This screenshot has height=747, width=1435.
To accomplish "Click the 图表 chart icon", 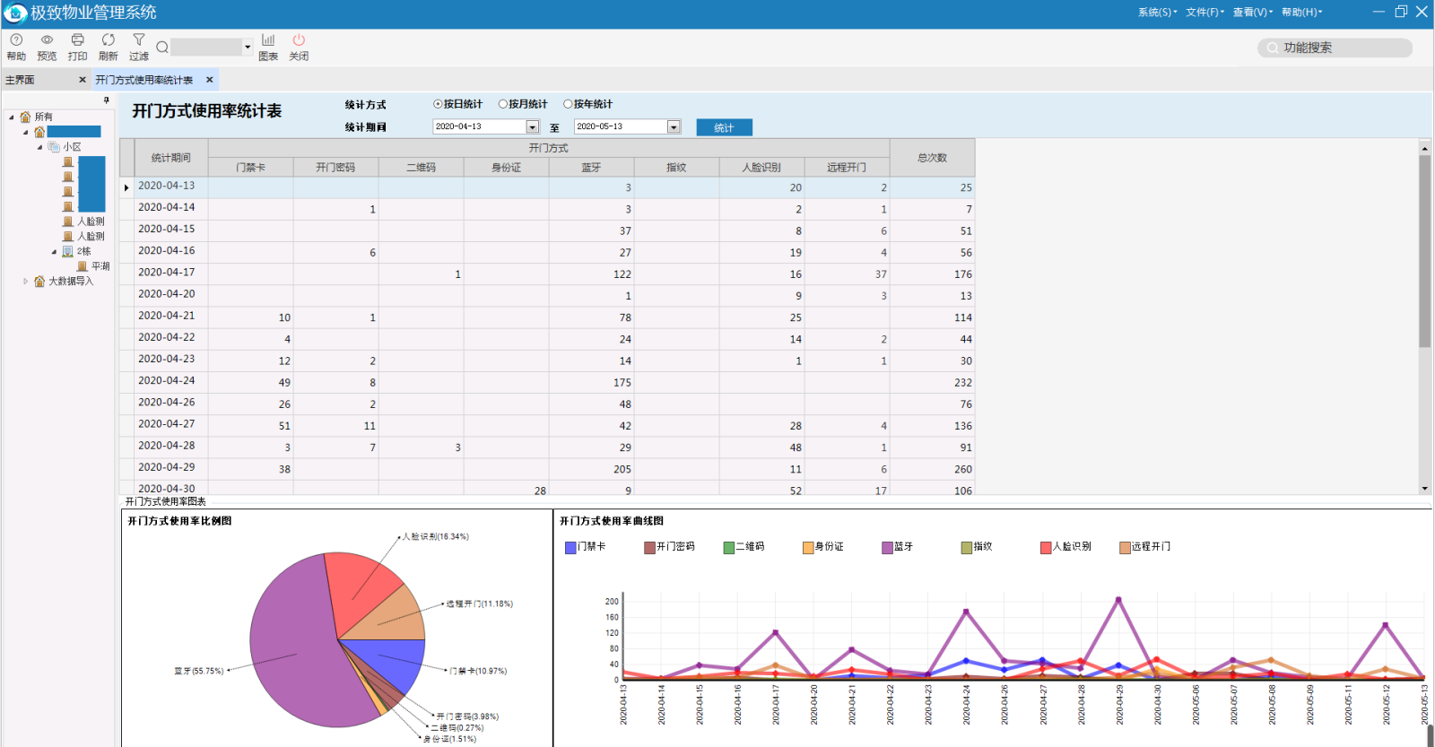I will 268,40.
